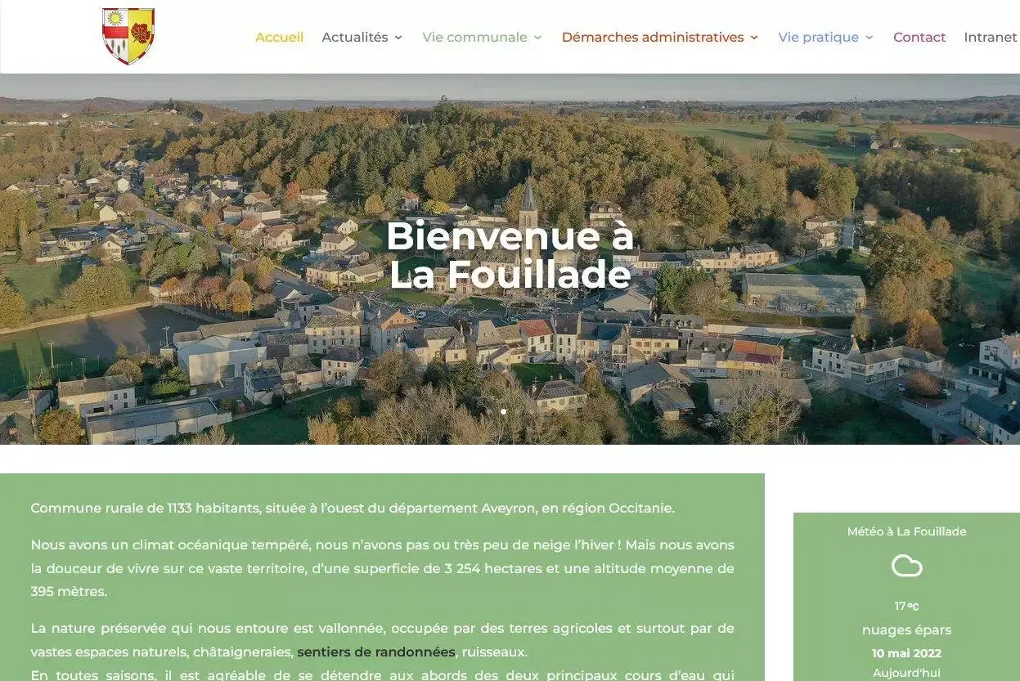
Task: Click the commune coat of arms logo
Action: point(128,36)
